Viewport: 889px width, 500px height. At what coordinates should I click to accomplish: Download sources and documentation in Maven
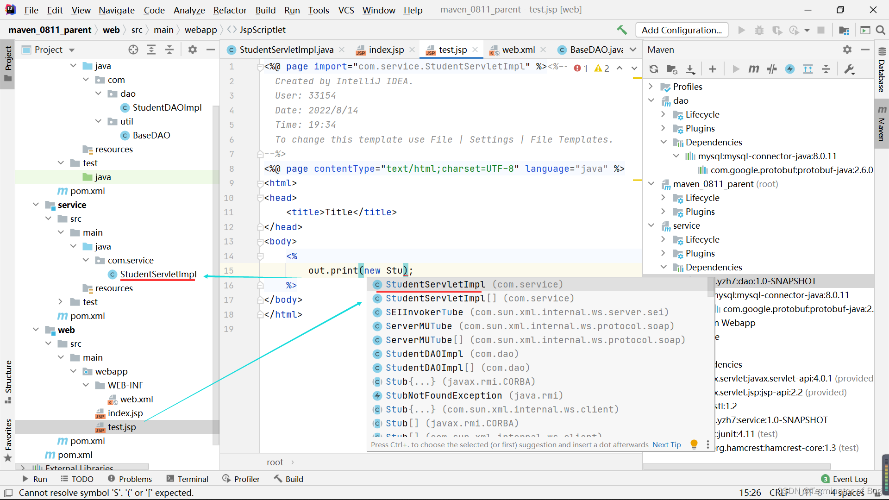(x=690, y=69)
